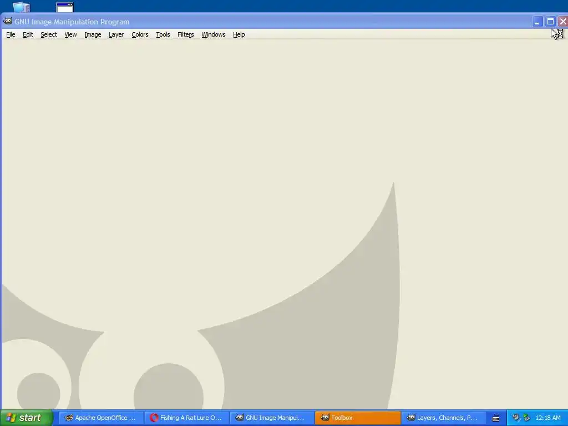Image resolution: width=568 pixels, height=426 pixels.
Task: Open the Tools menu
Action: tap(163, 34)
